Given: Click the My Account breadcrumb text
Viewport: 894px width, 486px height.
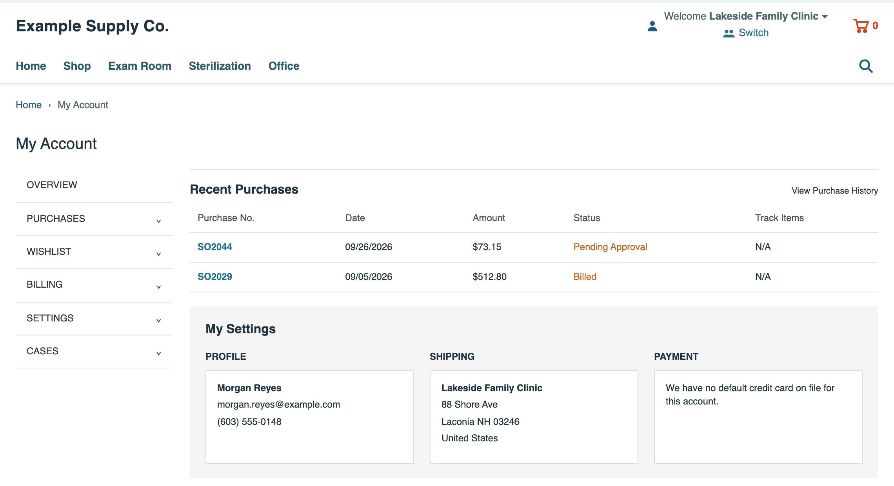Looking at the screenshot, I should tap(83, 105).
